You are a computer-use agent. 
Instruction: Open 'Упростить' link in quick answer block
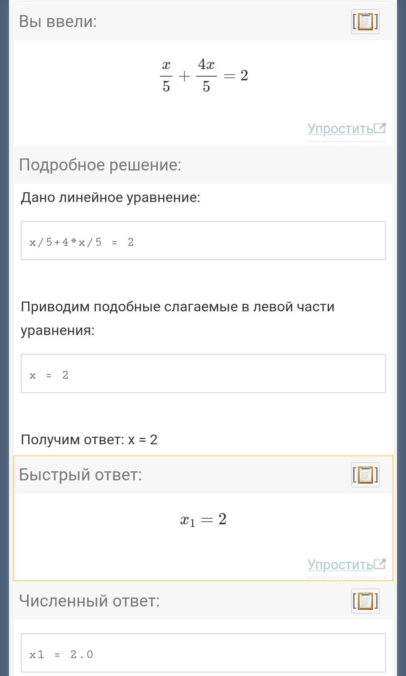tap(340, 564)
